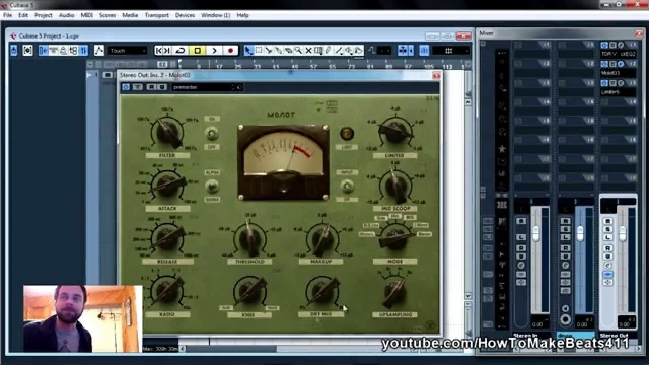Click the Stereo In channel volume fader
The width and height of the screenshot is (649, 365).
tap(535, 233)
